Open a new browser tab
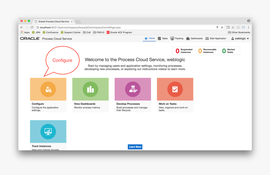This screenshot has height=175, width=270. pyautogui.click(x=78, y=22)
